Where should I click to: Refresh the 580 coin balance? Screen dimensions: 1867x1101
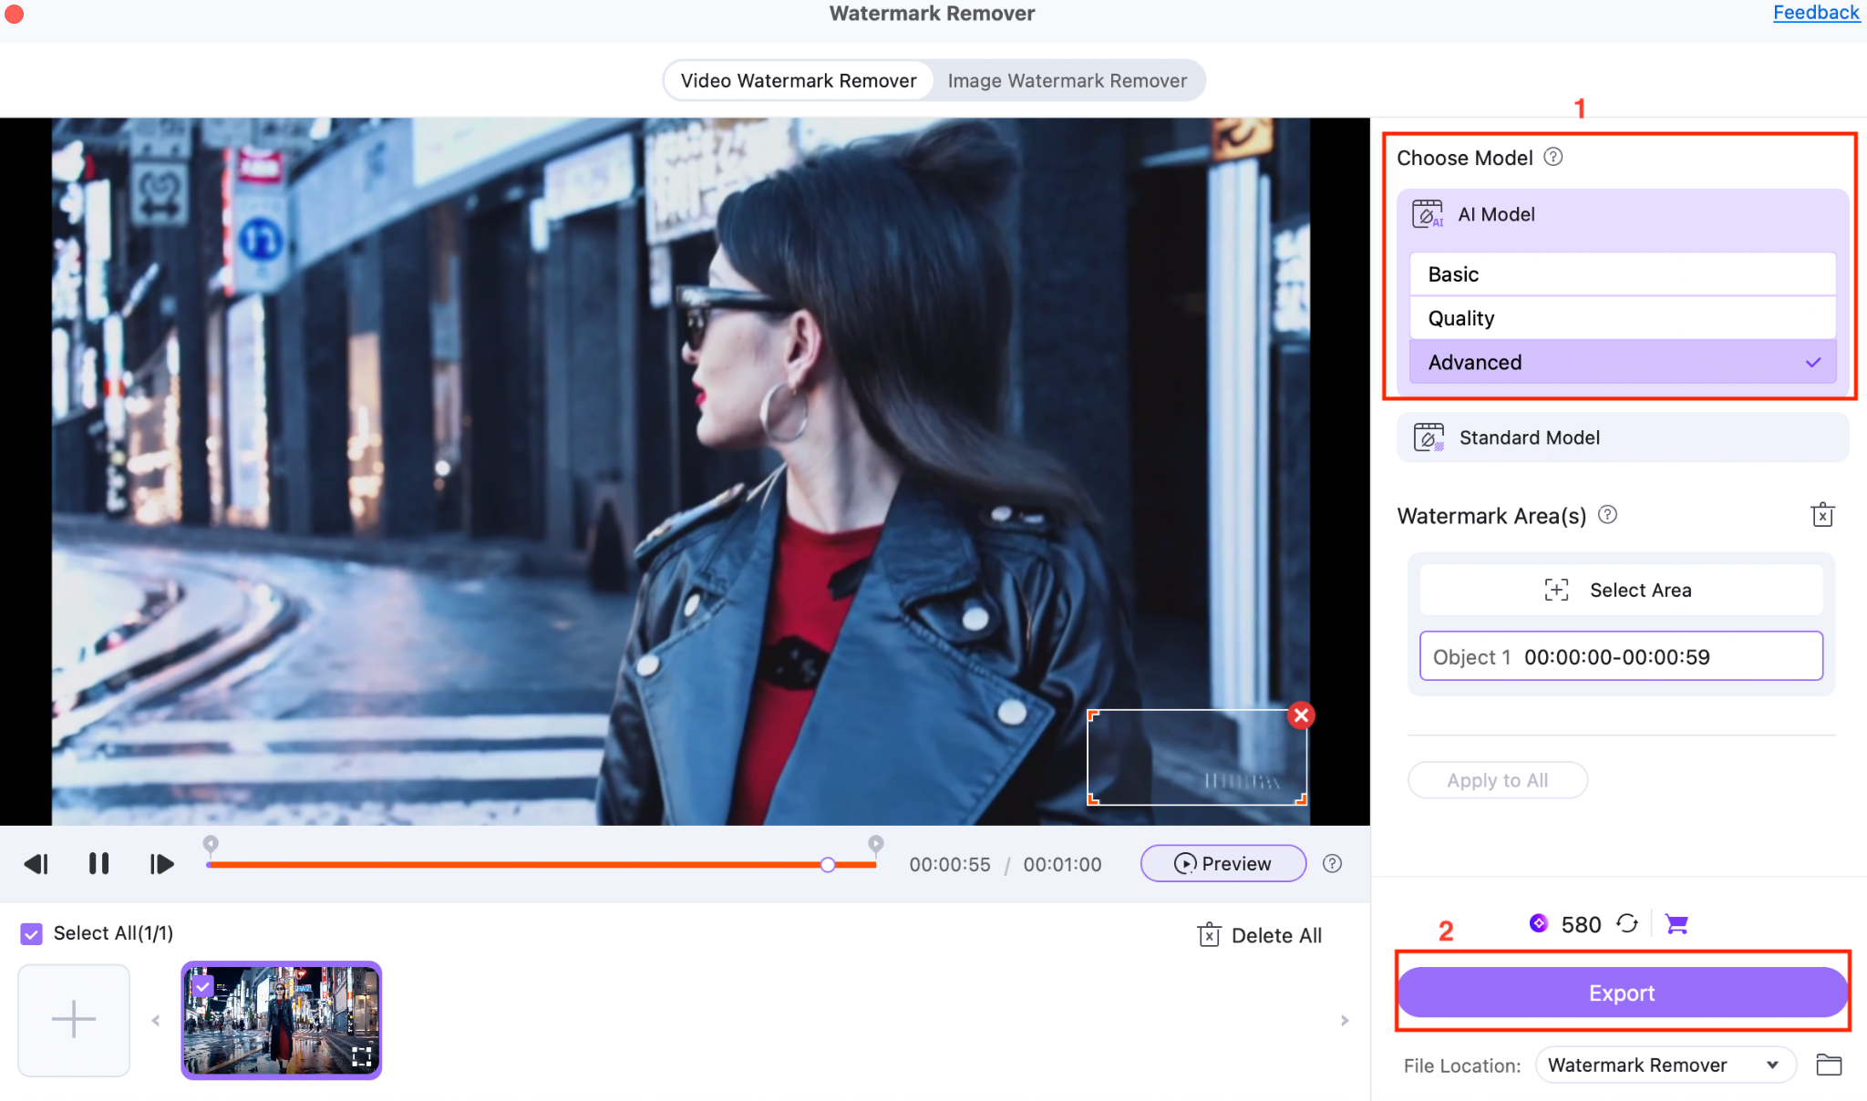(1626, 923)
